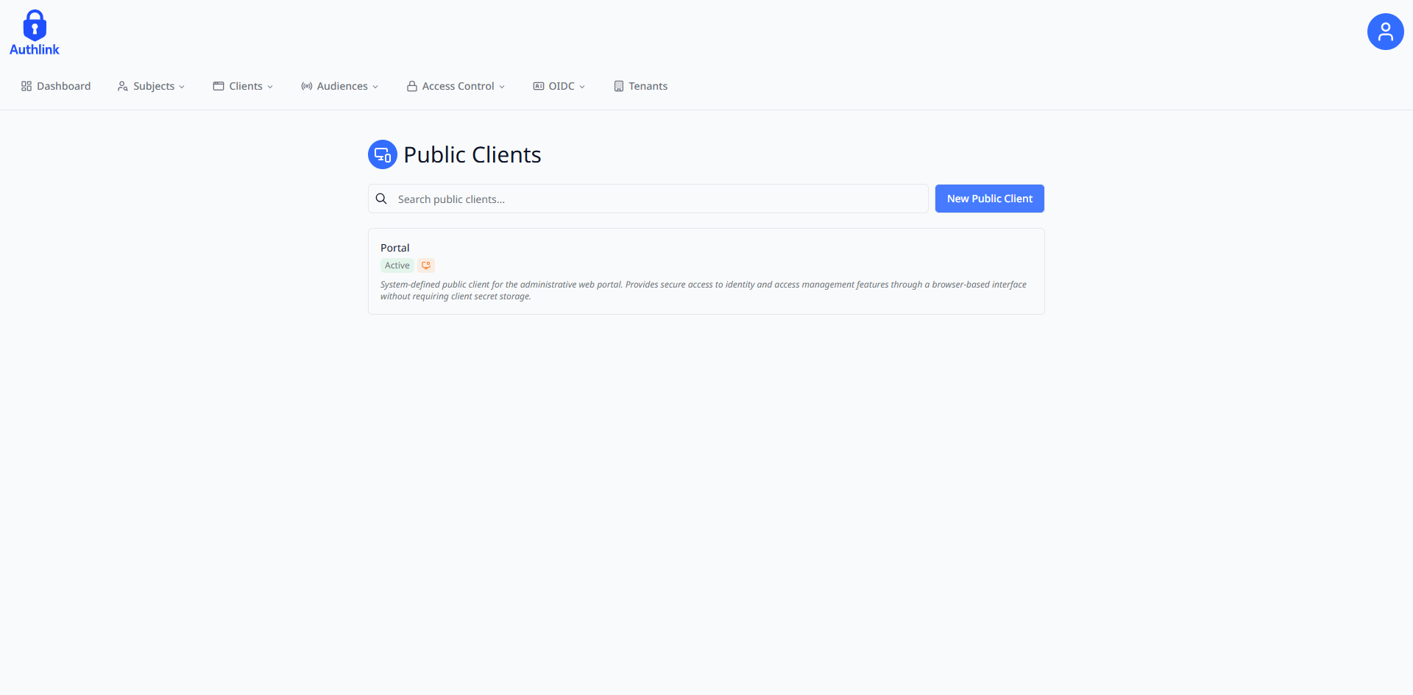Click the Subjects person-search icon
The width and height of the screenshot is (1413, 695).
(x=121, y=86)
